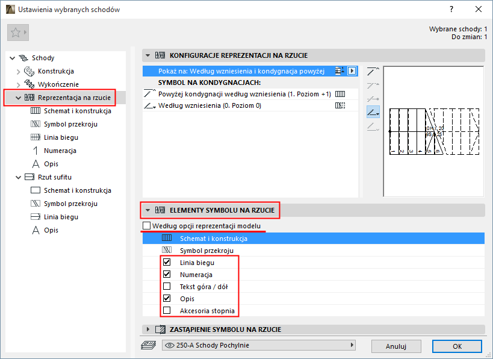Click the Anuluj button

396,346
